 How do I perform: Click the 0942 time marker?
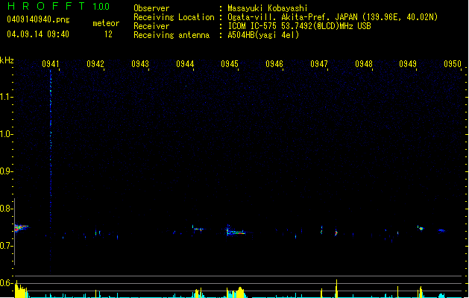click(95, 64)
